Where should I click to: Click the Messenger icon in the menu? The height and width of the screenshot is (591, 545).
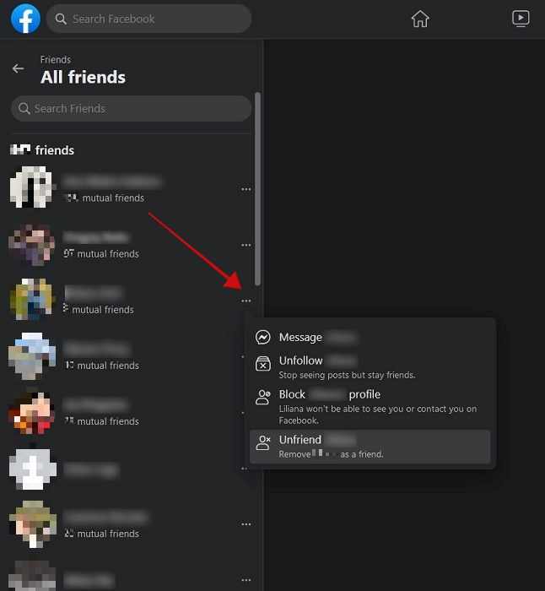263,338
